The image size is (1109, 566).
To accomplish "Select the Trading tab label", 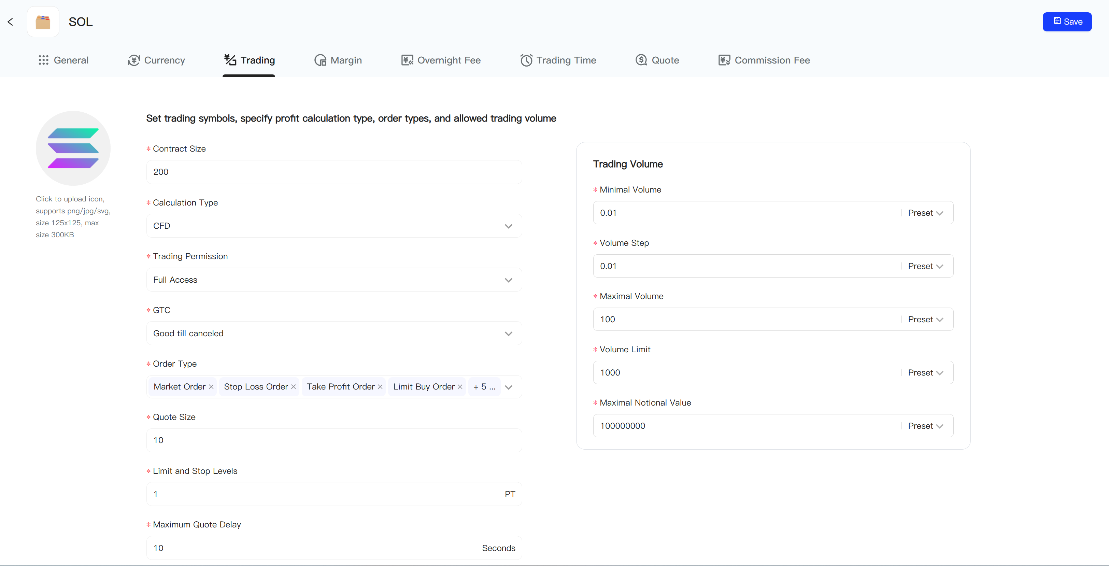I will pyautogui.click(x=257, y=60).
